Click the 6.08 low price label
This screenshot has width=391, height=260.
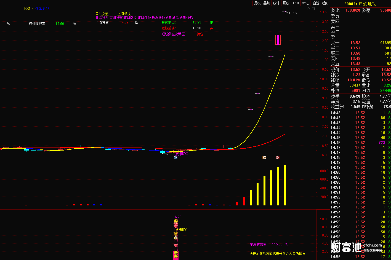tap(169, 154)
